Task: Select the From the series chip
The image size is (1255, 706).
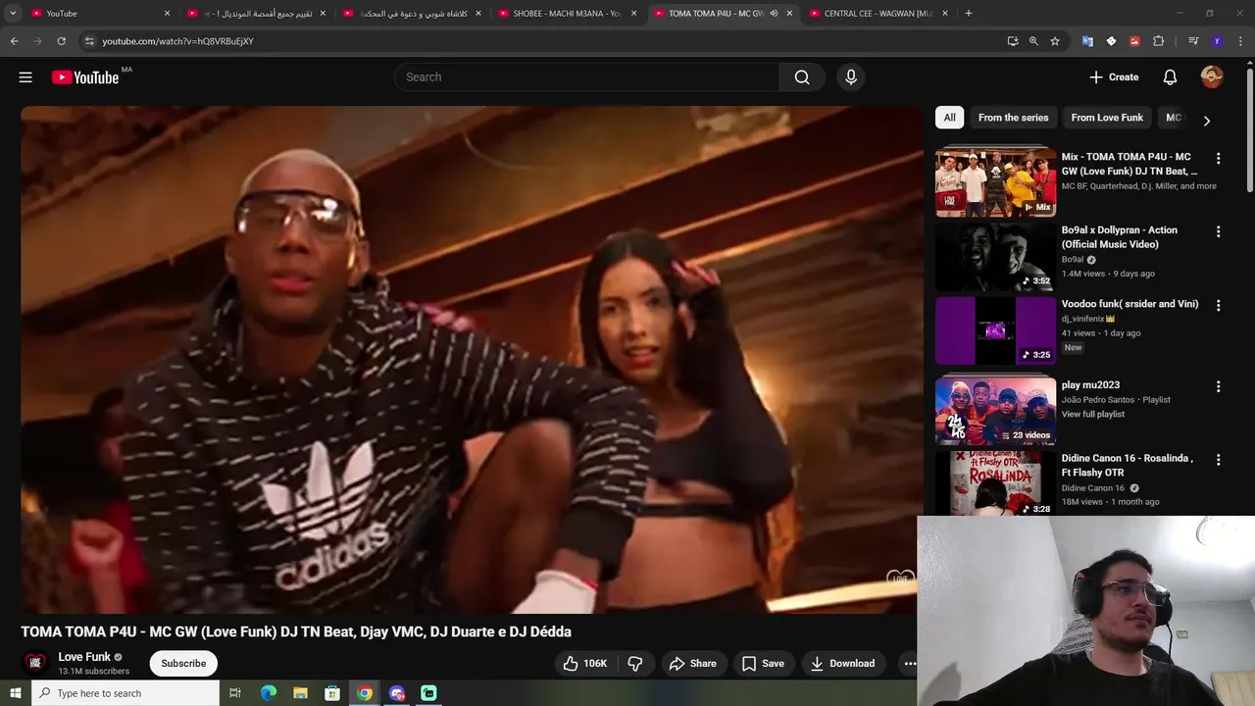Action: tap(1013, 118)
